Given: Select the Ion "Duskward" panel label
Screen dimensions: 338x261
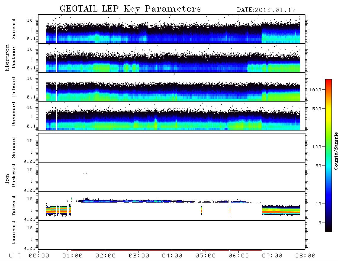Looking at the screenshot, I should [x=14, y=175].
